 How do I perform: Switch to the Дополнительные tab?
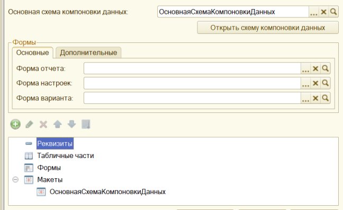pyautogui.click(x=88, y=52)
